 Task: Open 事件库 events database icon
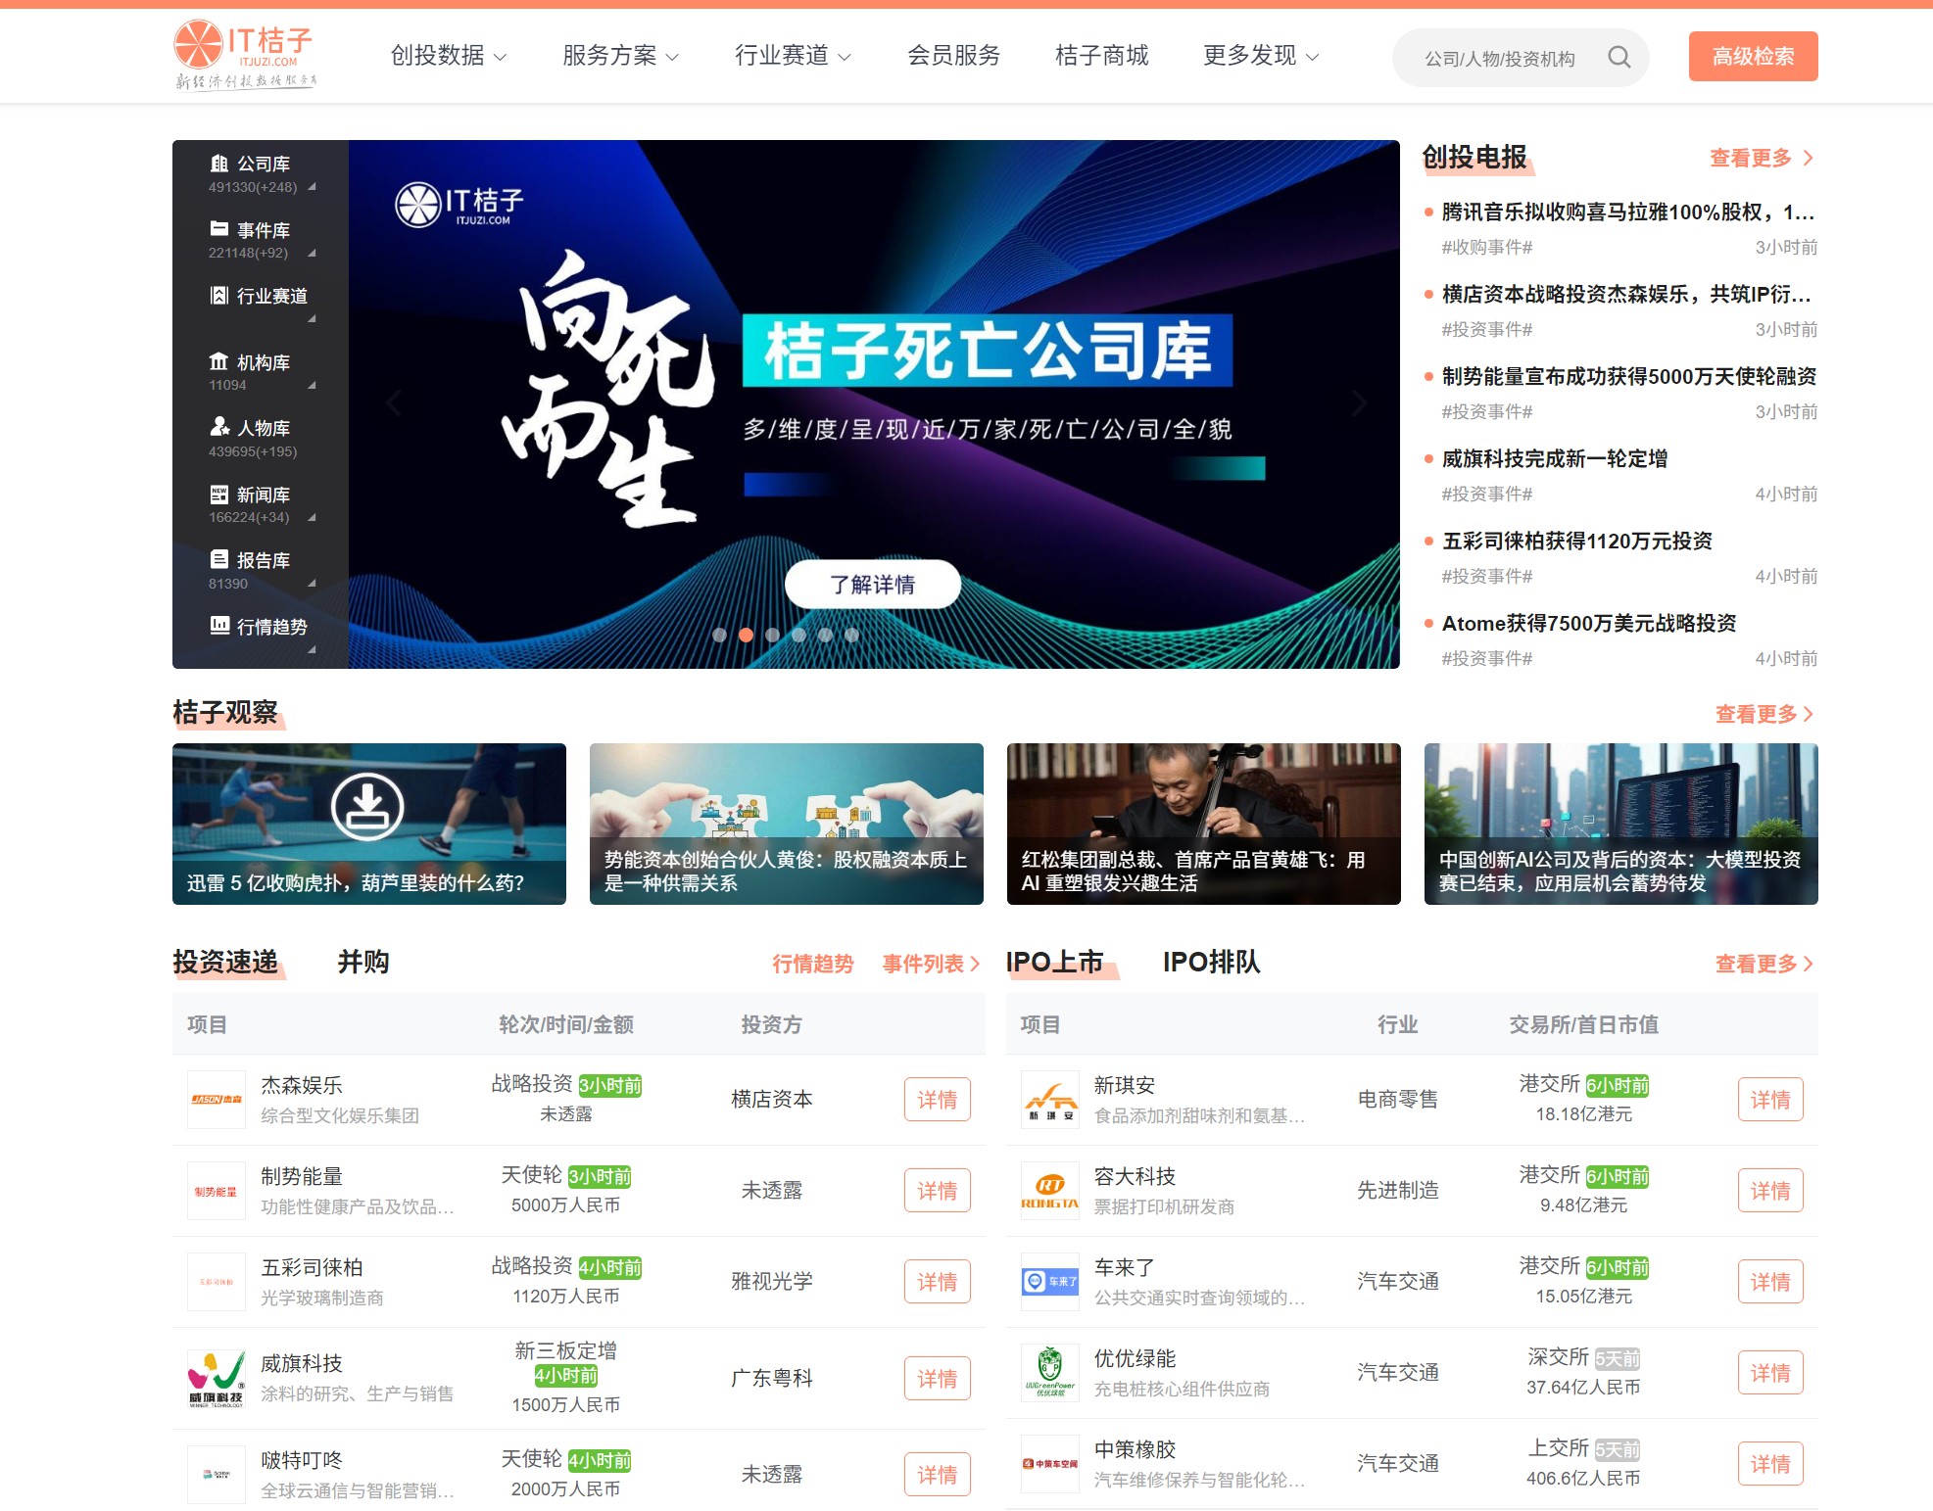219,229
